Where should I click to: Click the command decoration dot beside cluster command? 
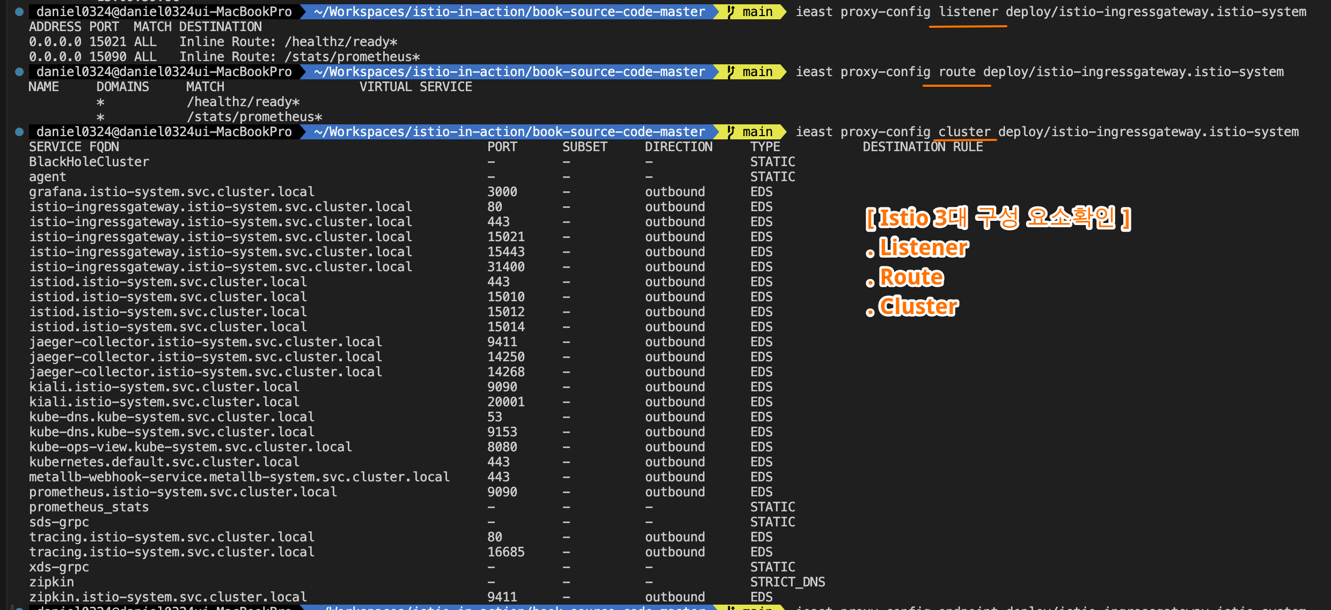point(19,132)
